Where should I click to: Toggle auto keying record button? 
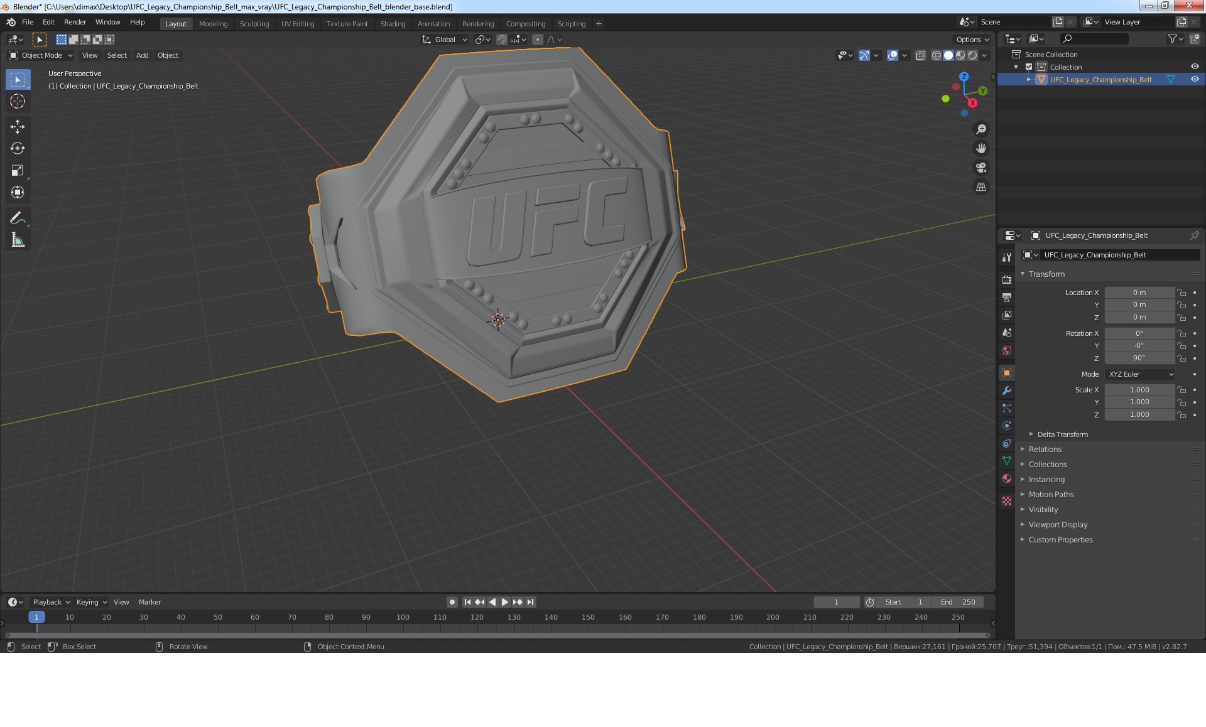click(452, 602)
